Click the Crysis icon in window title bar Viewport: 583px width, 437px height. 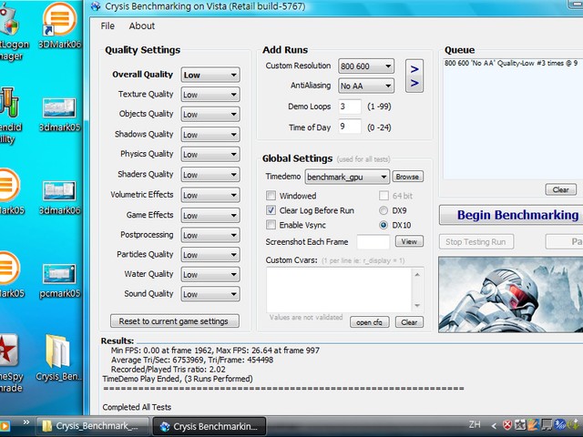click(96, 6)
